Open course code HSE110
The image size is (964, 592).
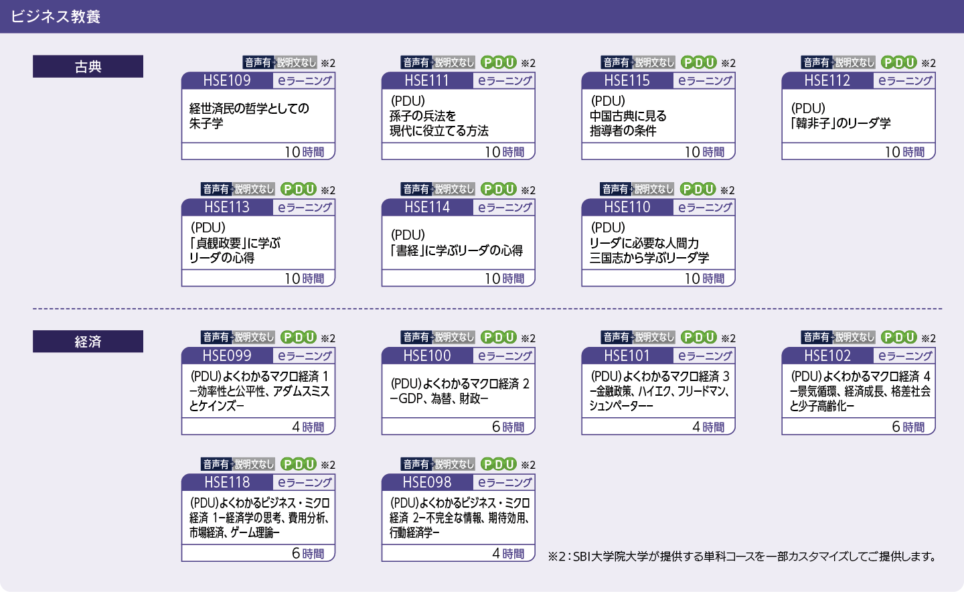627,207
